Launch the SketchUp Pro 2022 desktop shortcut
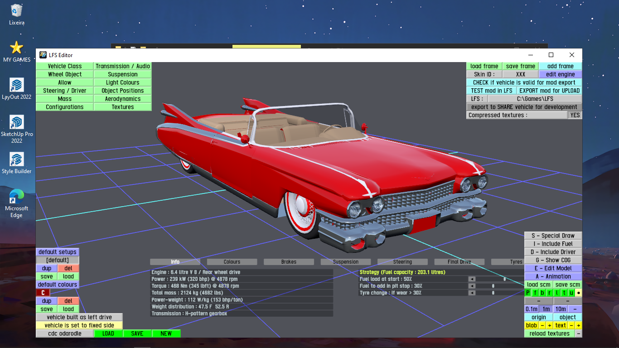 point(17,129)
